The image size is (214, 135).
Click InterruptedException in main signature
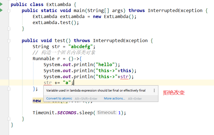click(175, 10)
